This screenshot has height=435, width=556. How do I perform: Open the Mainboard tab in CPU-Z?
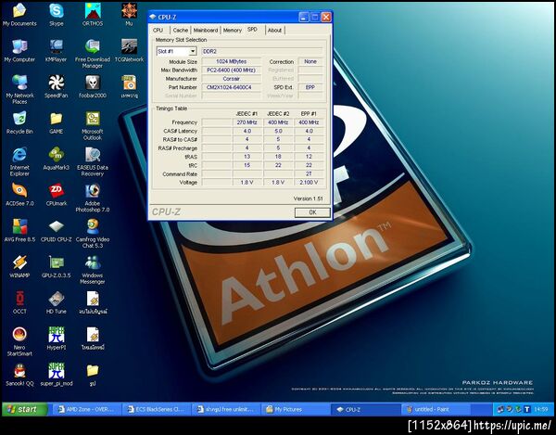point(206,31)
